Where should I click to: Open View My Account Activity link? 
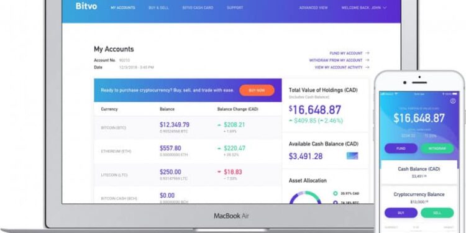(x=339, y=68)
